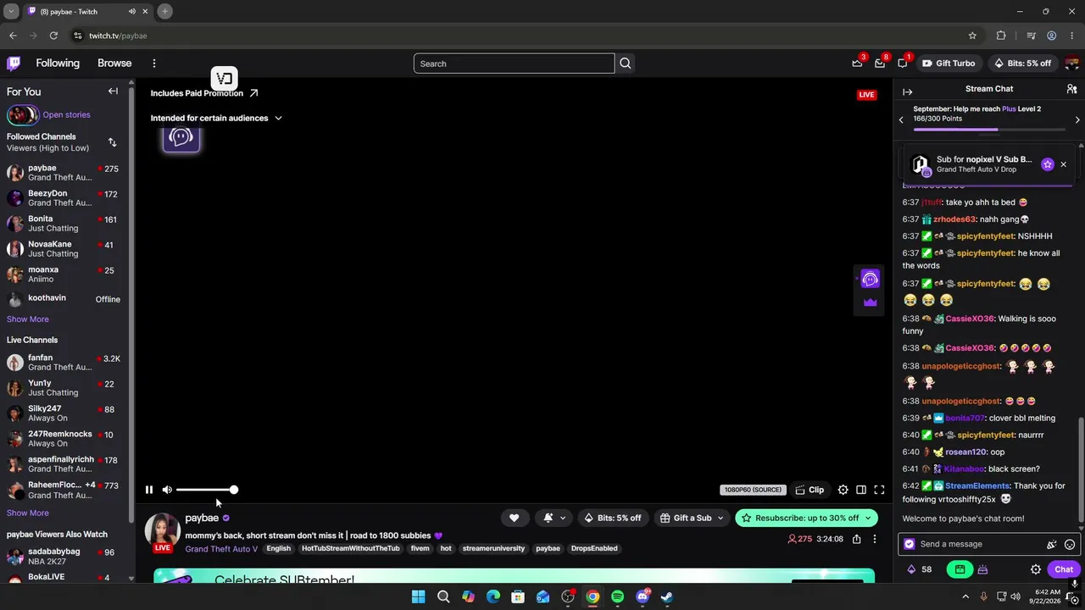The width and height of the screenshot is (1085, 610).
Task: Open more options dots beside share icon
Action: click(875, 539)
